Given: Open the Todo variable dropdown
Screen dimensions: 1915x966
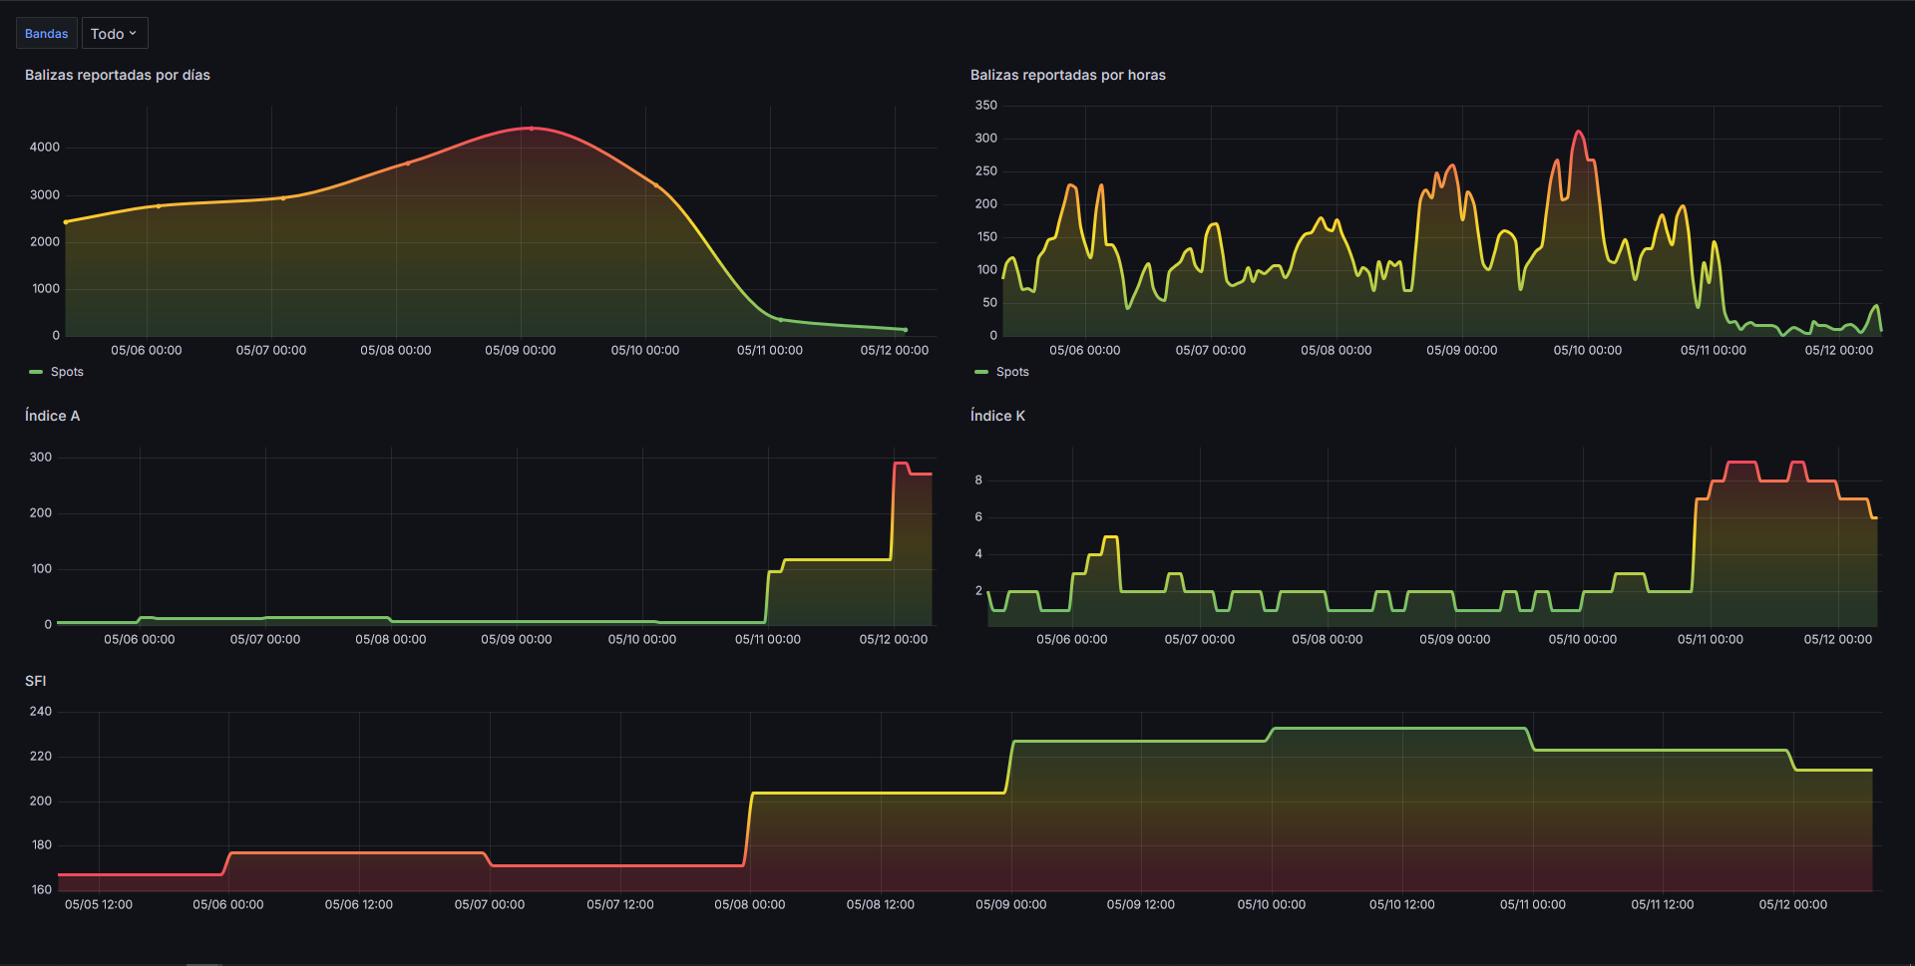Looking at the screenshot, I should [x=115, y=34].
